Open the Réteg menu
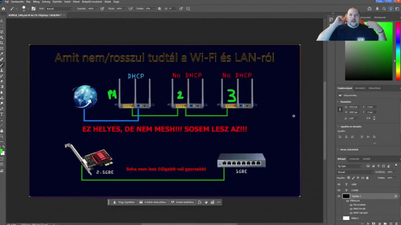401x225 pixels. click(36, 2)
